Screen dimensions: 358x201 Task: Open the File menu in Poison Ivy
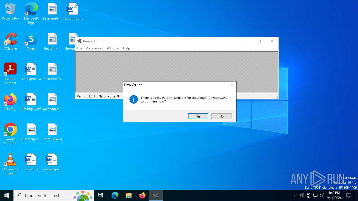pyautogui.click(x=79, y=48)
